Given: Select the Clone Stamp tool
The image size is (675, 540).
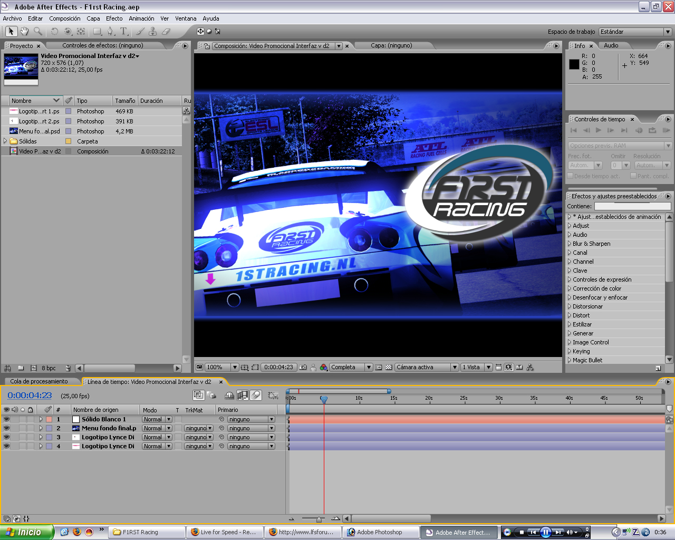Looking at the screenshot, I should pos(152,32).
